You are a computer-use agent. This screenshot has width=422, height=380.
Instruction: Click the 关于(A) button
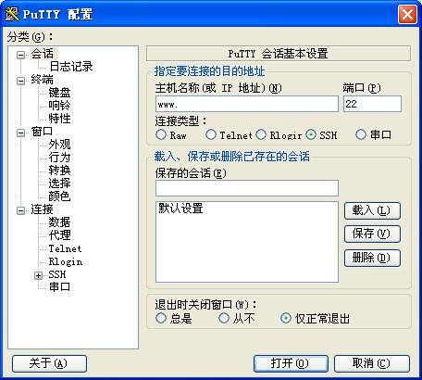click(x=49, y=363)
